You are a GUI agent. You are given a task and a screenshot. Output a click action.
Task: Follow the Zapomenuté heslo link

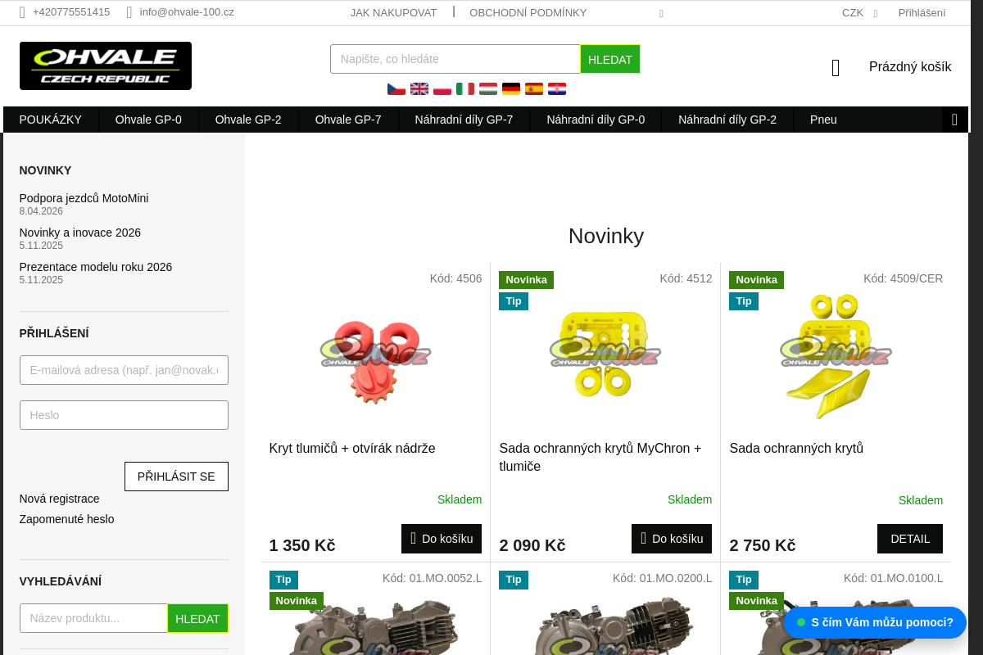[x=67, y=519]
